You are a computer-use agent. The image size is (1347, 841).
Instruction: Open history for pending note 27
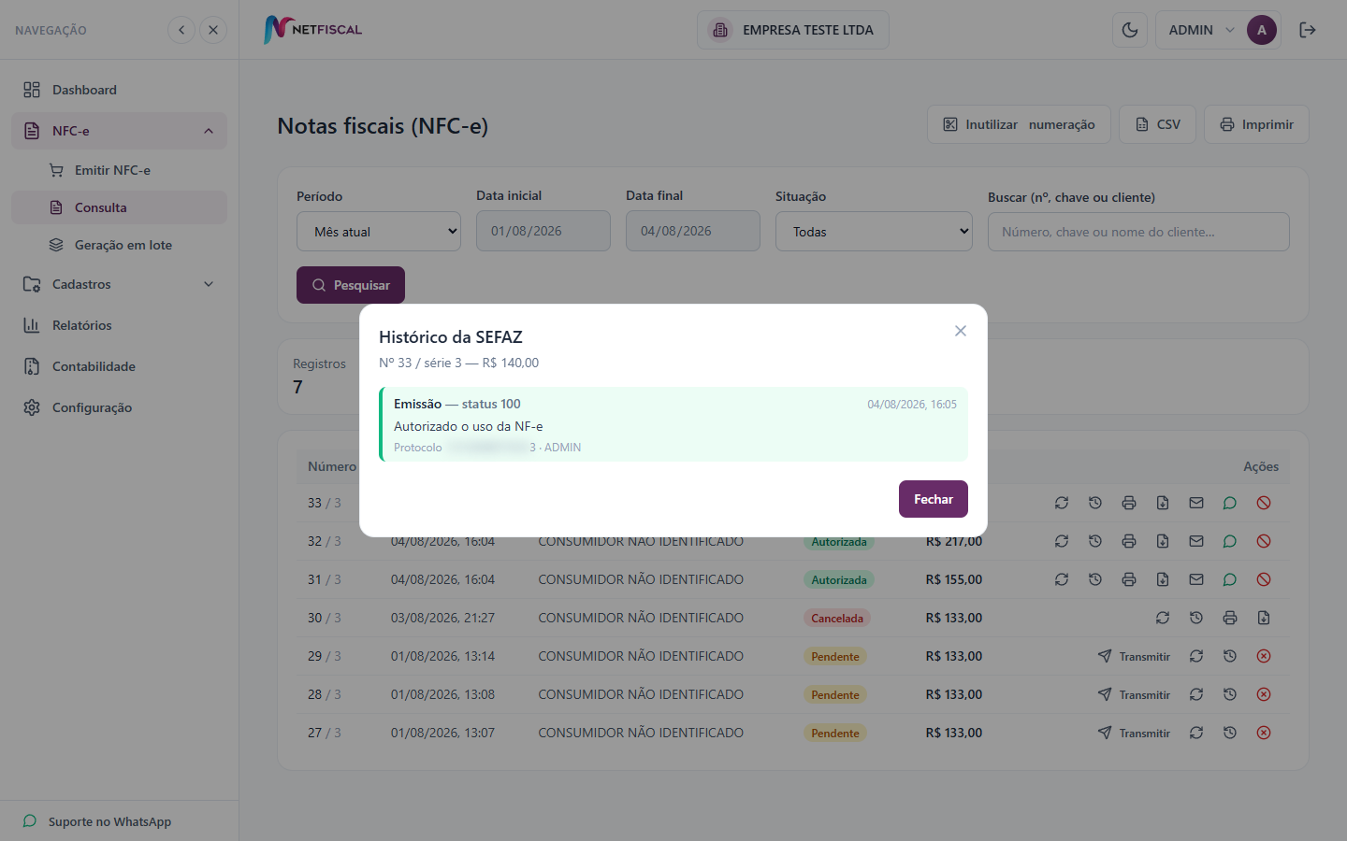tap(1230, 733)
